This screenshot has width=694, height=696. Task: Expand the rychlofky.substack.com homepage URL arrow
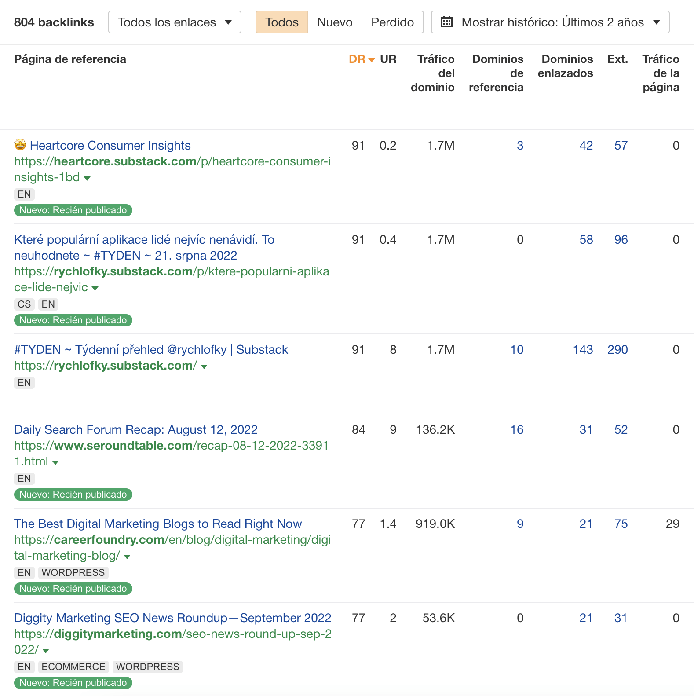pos(204,366)
